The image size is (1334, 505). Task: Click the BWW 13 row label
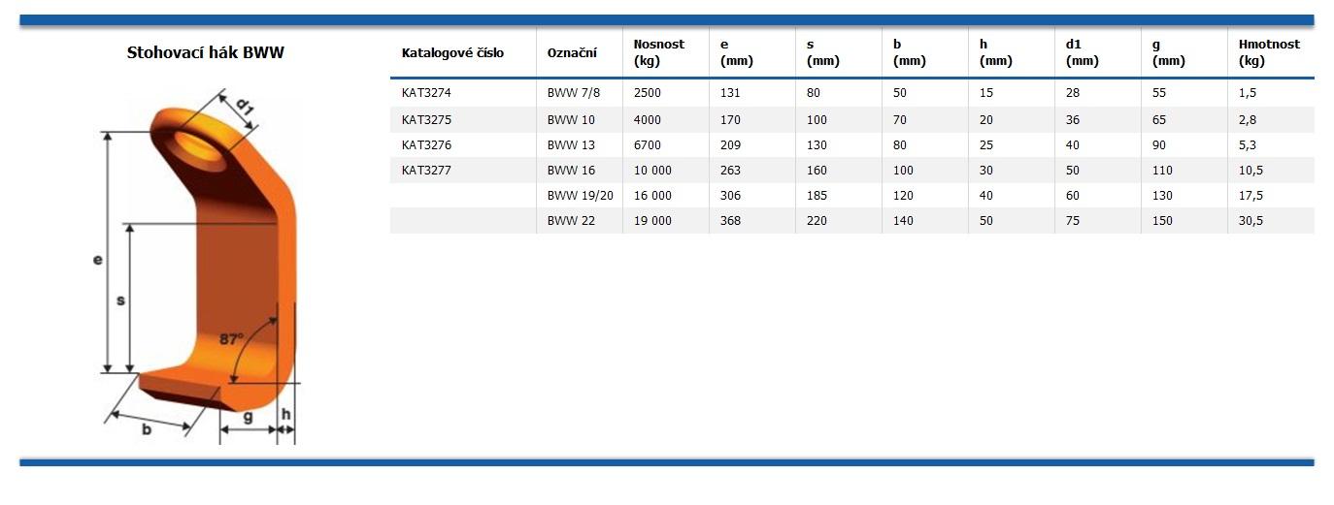click(571, 145)
